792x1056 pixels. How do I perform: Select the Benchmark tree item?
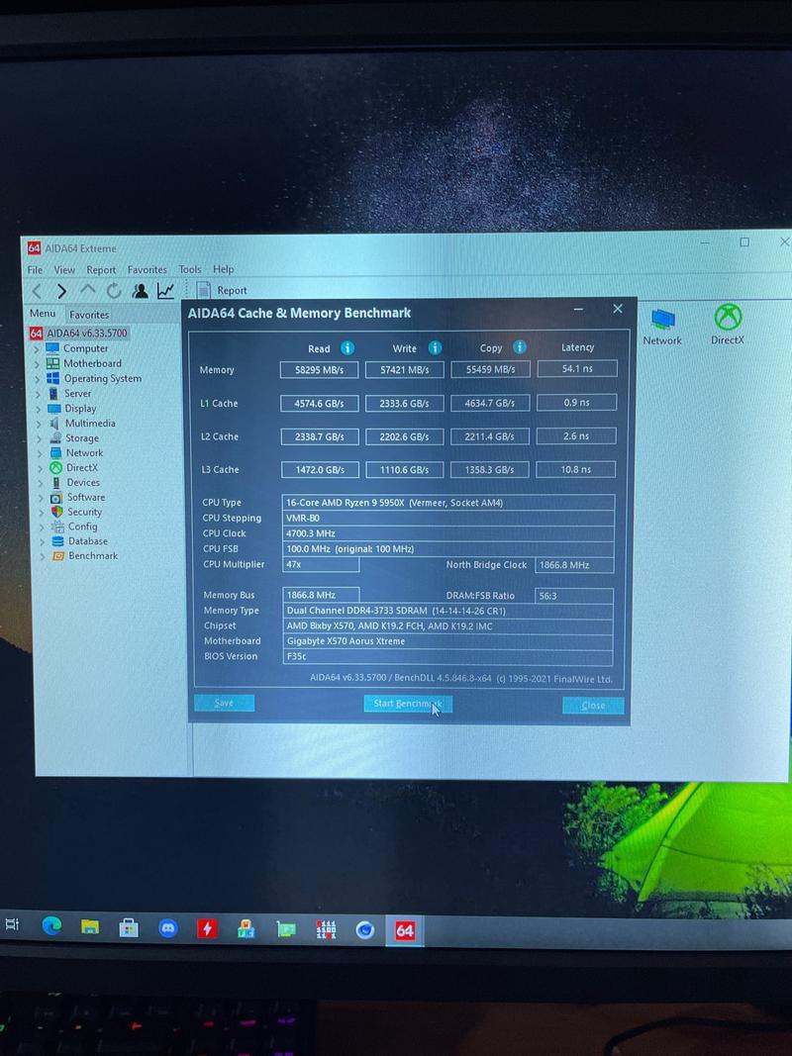(92, 556)
